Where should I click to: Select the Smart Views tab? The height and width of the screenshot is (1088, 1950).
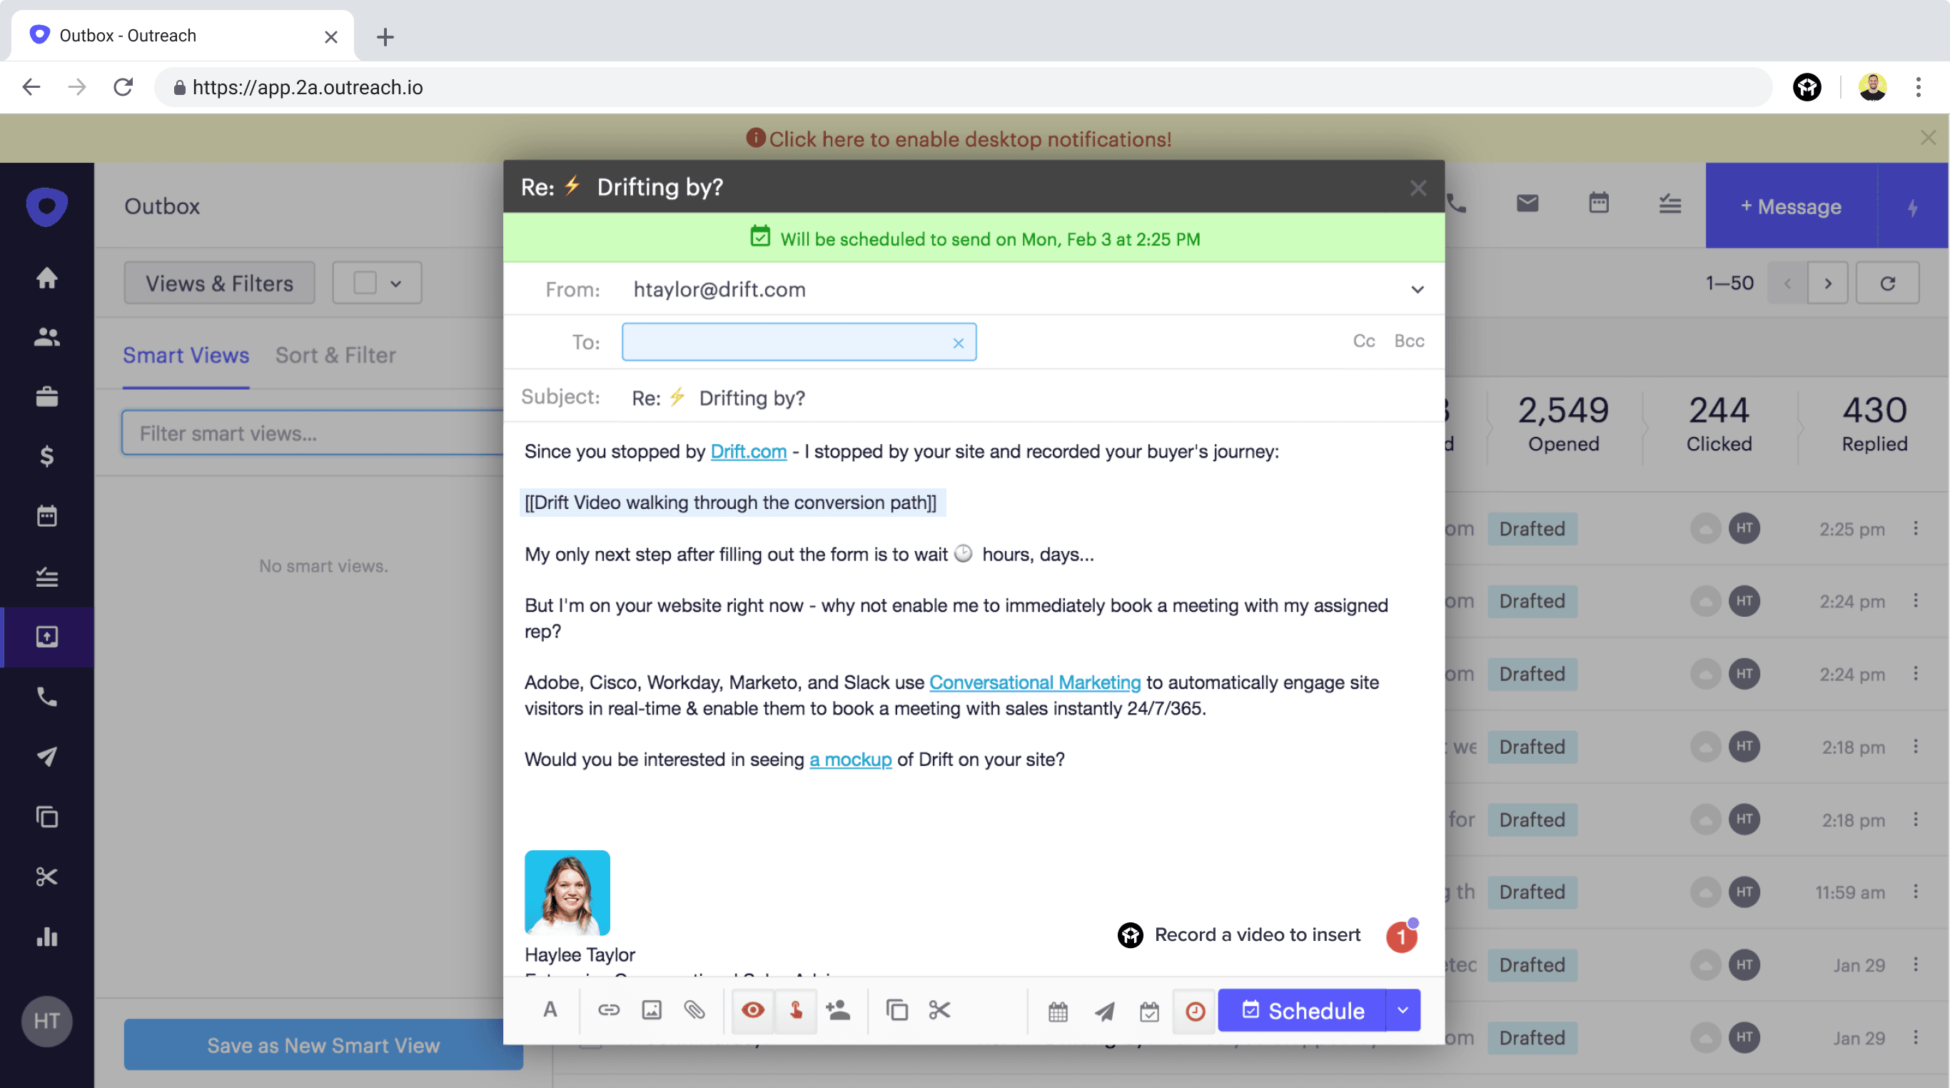pyautogui.click(x=186, y=355)
